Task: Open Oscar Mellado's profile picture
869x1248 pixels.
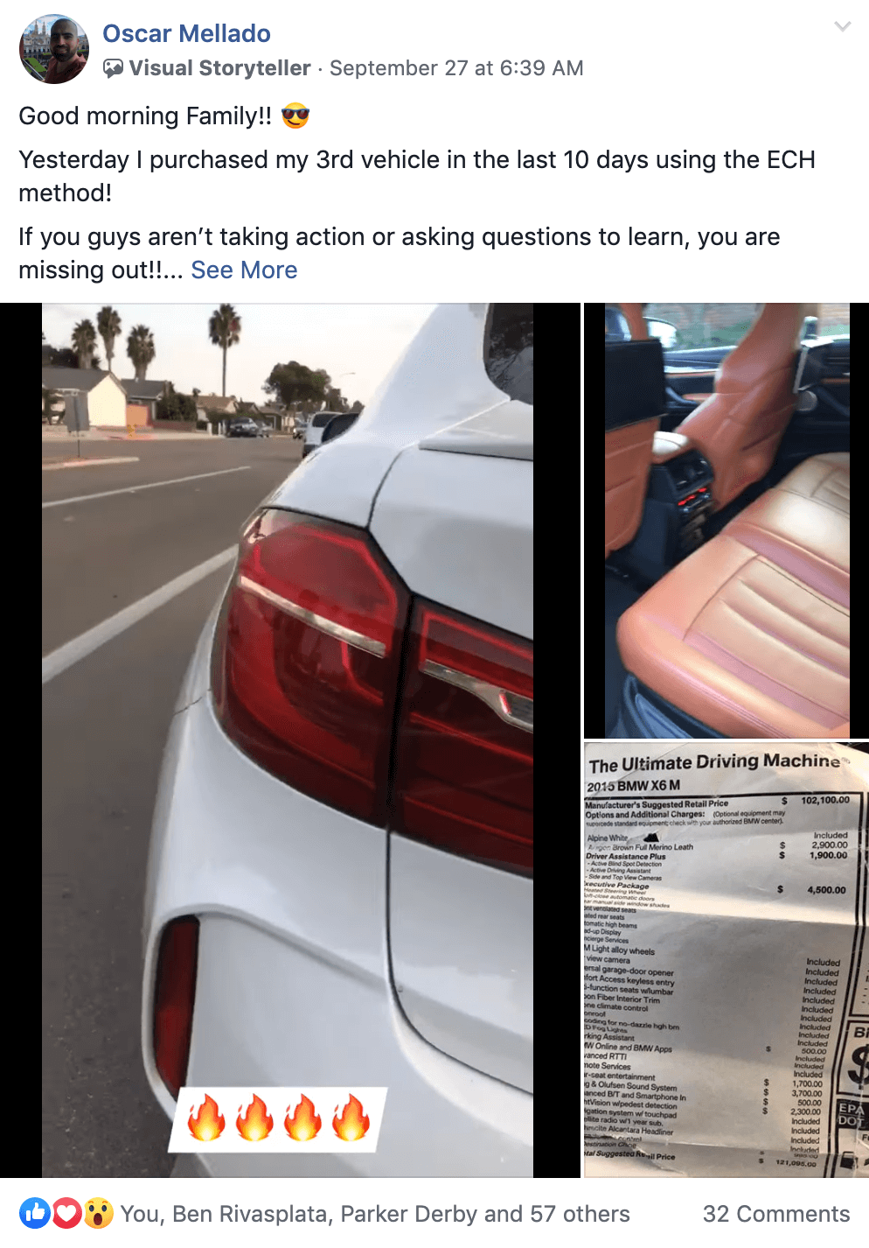Action: click(54, 49)
